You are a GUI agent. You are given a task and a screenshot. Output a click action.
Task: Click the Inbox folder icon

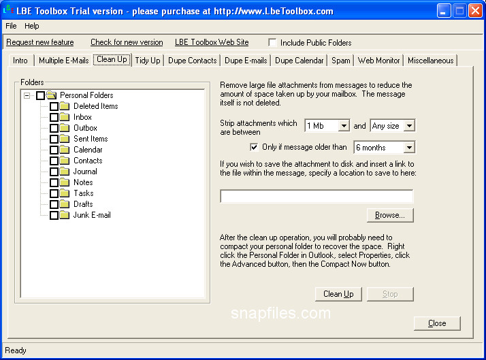tap(65, 117)
